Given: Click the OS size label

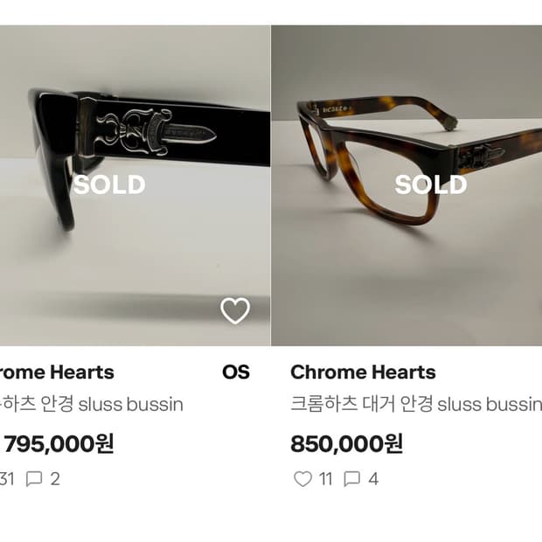Looking at the screenshot, I should point(236,372).
